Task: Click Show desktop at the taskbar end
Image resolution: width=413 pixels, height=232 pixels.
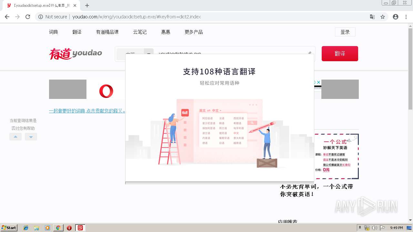Action: pyautogui.click(x=409, y=228)
